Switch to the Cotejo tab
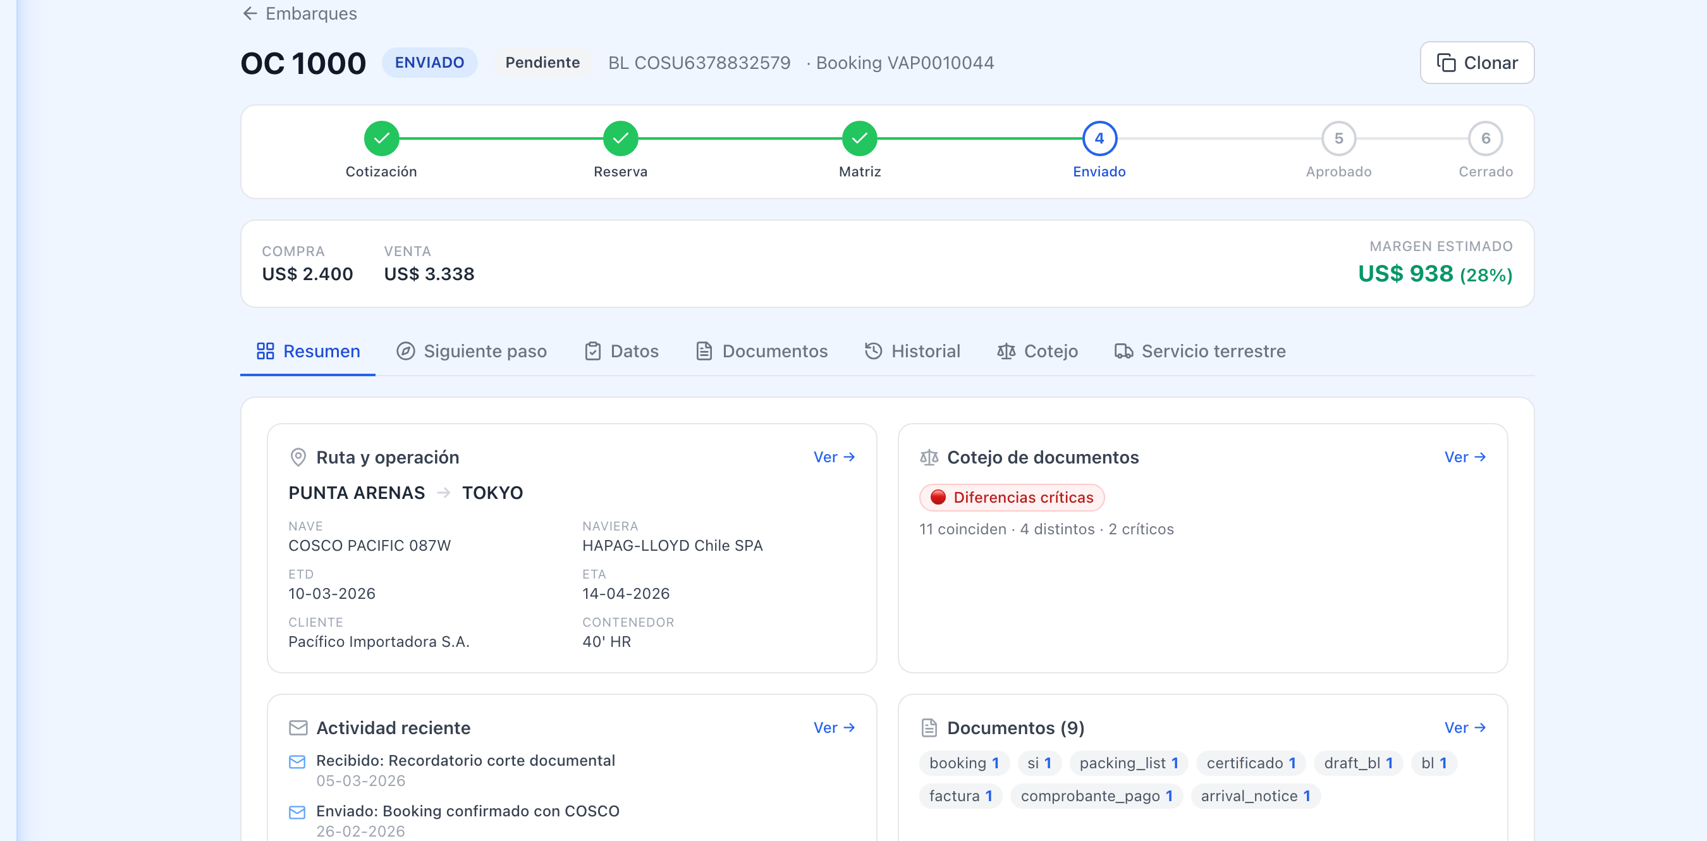This screenshot has width=1707, height=841. tap(1037, 351)
